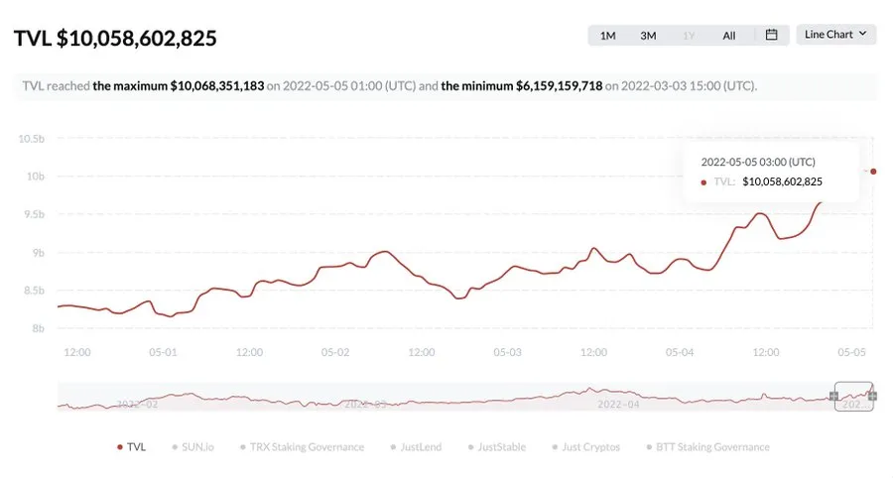Enable TRX Staking Governance series
The width and height of the screenshot is (893, 478).
coord(302,447)
